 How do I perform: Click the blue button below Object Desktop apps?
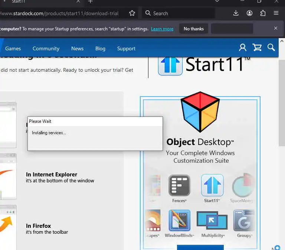click(200, 247)
